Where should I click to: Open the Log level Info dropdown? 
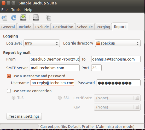click(x=42, y=43)
